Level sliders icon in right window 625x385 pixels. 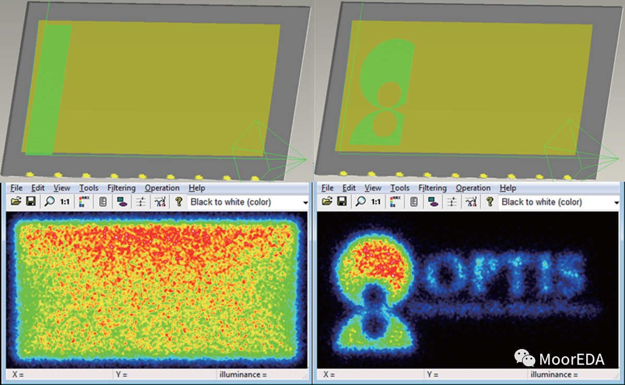(x=452, y=202)
